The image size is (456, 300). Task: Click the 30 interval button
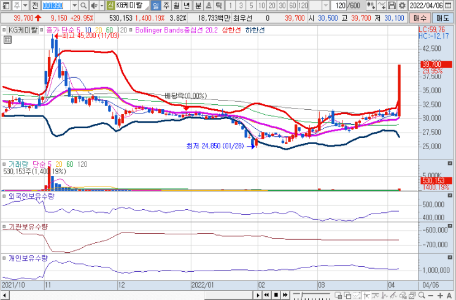[x=282, y=6]
